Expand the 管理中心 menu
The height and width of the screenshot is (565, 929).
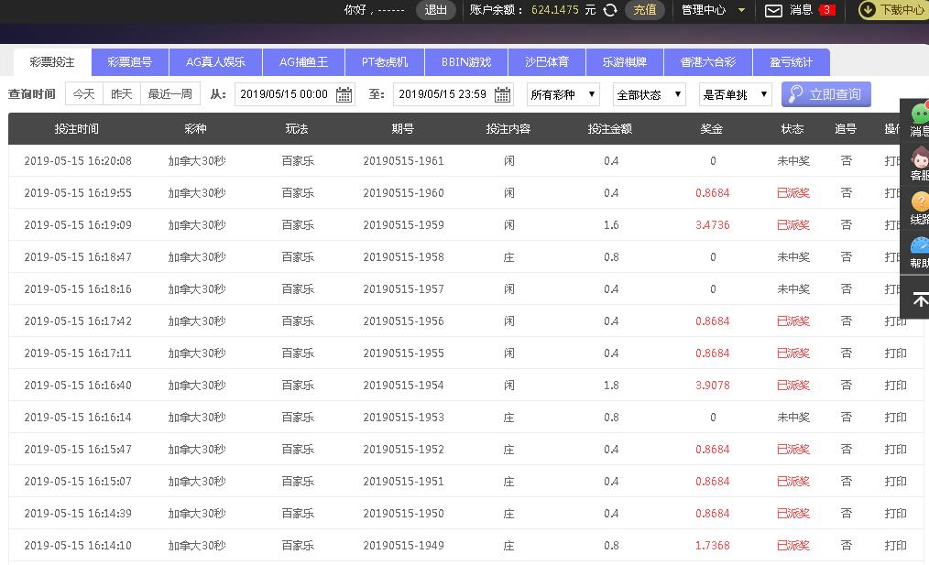tap(713, 10)
